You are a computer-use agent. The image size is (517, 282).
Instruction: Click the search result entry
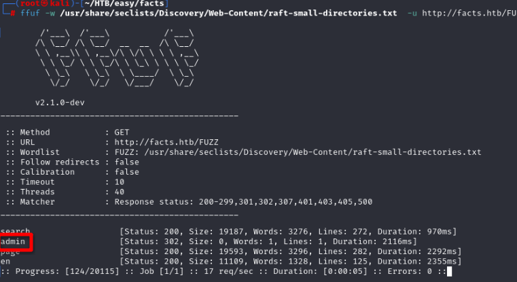16,232
